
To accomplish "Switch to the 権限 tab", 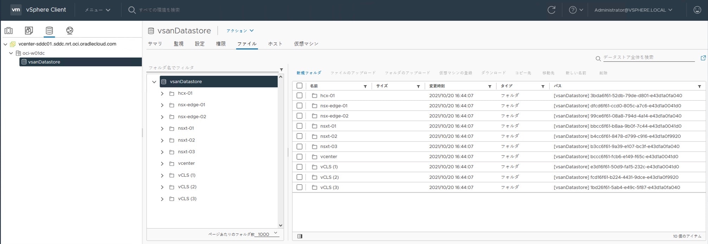I will [221, 44].
